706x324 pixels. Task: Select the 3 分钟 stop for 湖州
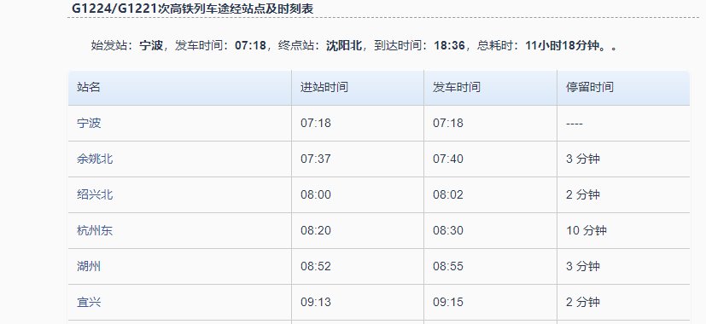coord(583,266)
